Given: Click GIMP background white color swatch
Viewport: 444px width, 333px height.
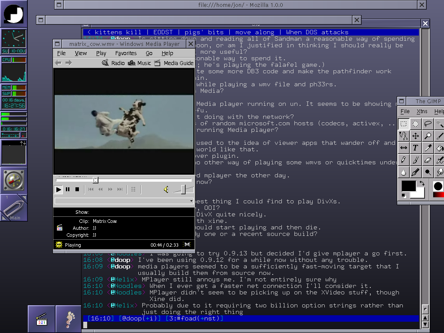Looking at the screenshot, I should point(420,194).
